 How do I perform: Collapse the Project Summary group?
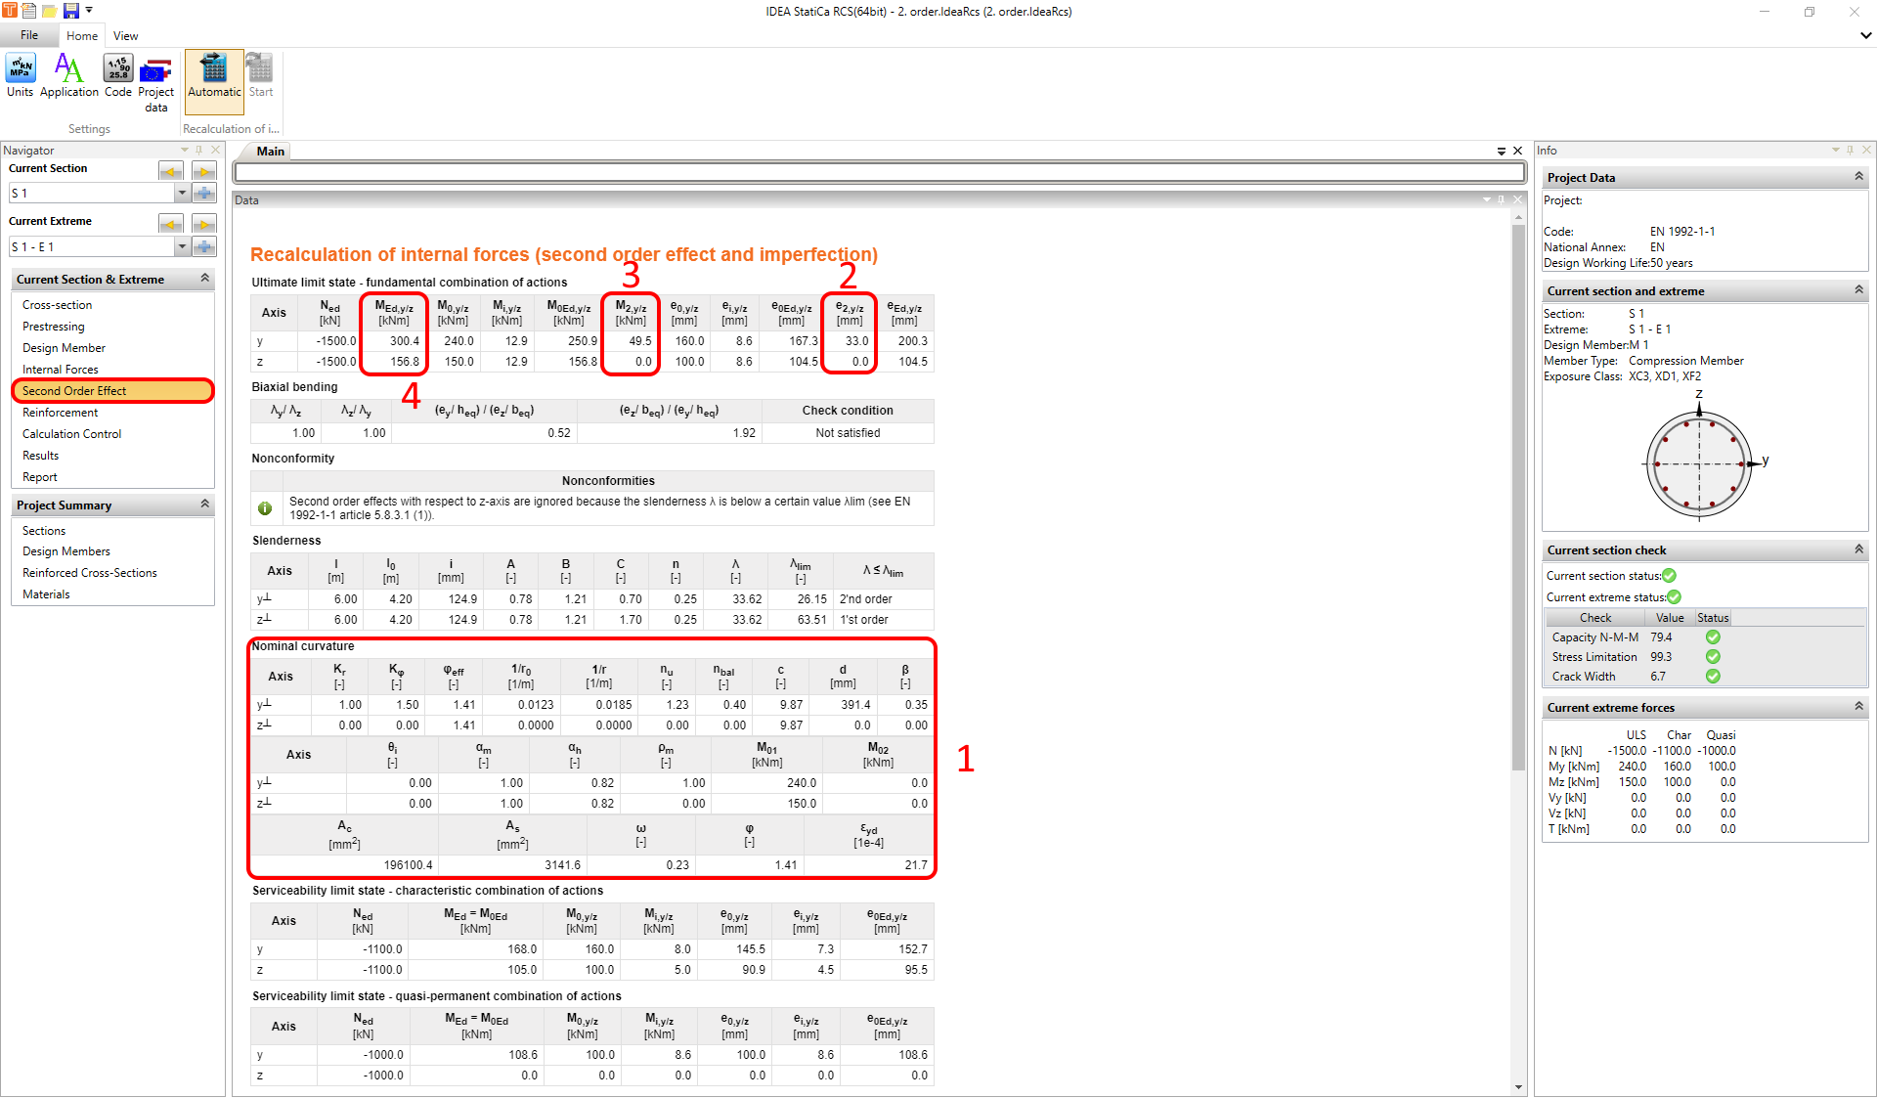click(x=205, y=505)
